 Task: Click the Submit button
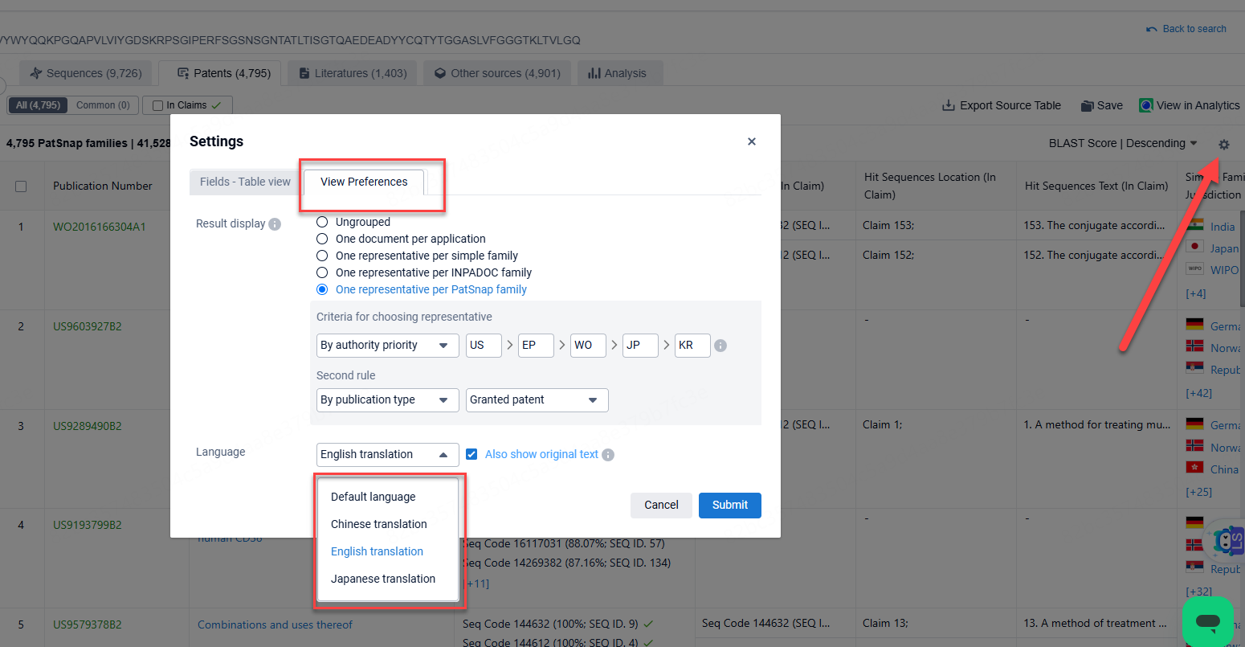[729, 505]
